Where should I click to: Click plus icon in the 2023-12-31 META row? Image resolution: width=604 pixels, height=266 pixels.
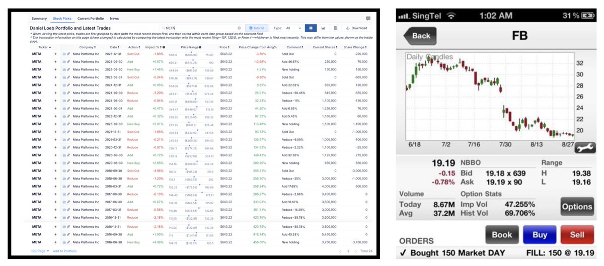point(55,116)
